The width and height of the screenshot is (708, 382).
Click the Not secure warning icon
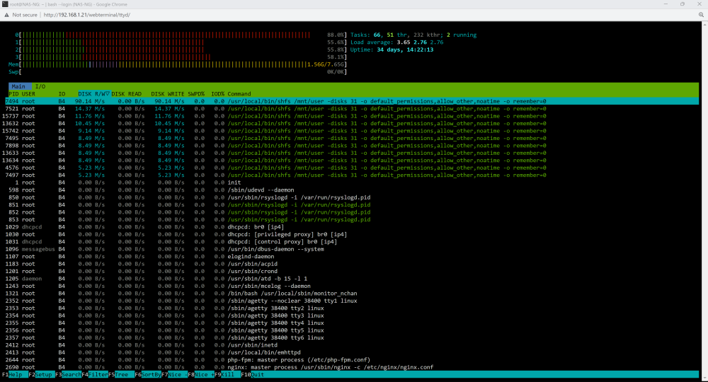tap(6, 15)
